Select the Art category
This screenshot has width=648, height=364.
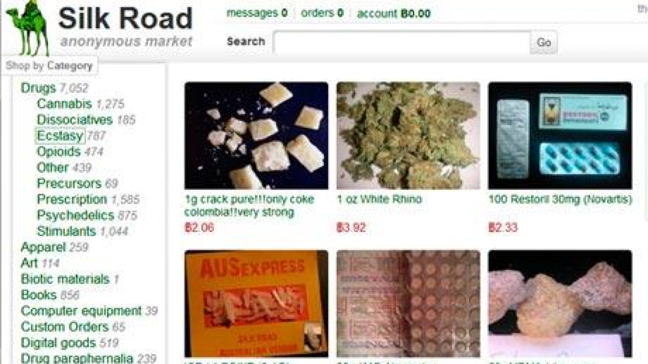coord(29,263)
